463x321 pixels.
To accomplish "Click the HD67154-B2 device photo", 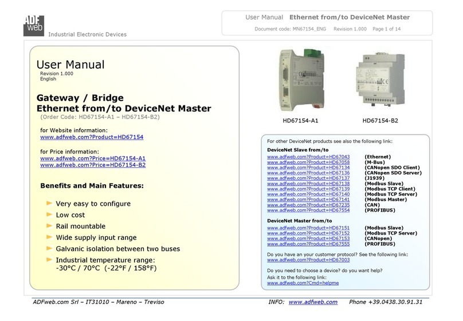I will pyautogui.click(x=380, y=79).
